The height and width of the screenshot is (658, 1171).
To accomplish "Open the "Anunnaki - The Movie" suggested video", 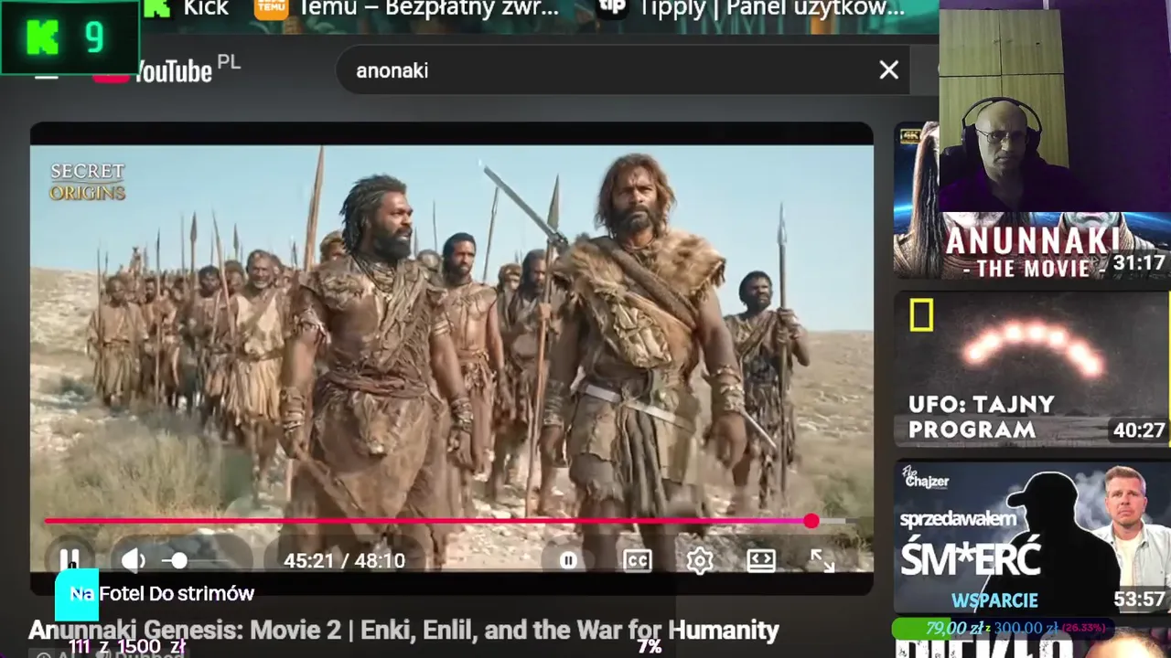I will pos(1032,200).
